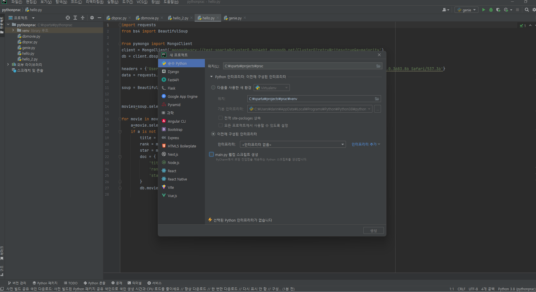Image resolution: width=536 pixels, height=292 pixels.
Task: Expand all items in project panel
Action: (75, 18)
